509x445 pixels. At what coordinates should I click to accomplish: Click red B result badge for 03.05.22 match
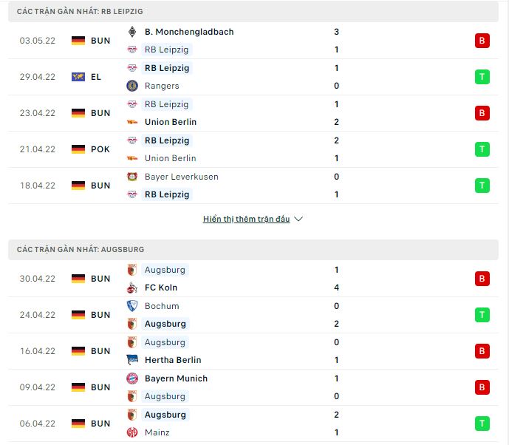(x=482, y=41)
